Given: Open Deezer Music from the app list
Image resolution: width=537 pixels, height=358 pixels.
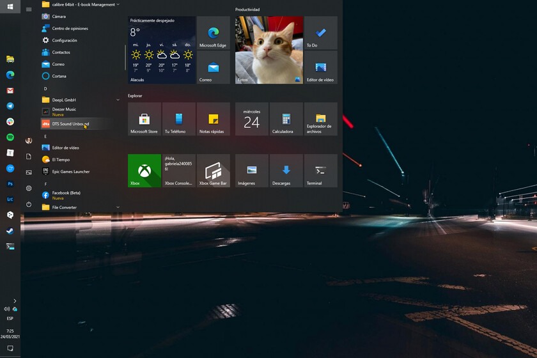Looking at the screenshot, I should click(x=81, y=112).
